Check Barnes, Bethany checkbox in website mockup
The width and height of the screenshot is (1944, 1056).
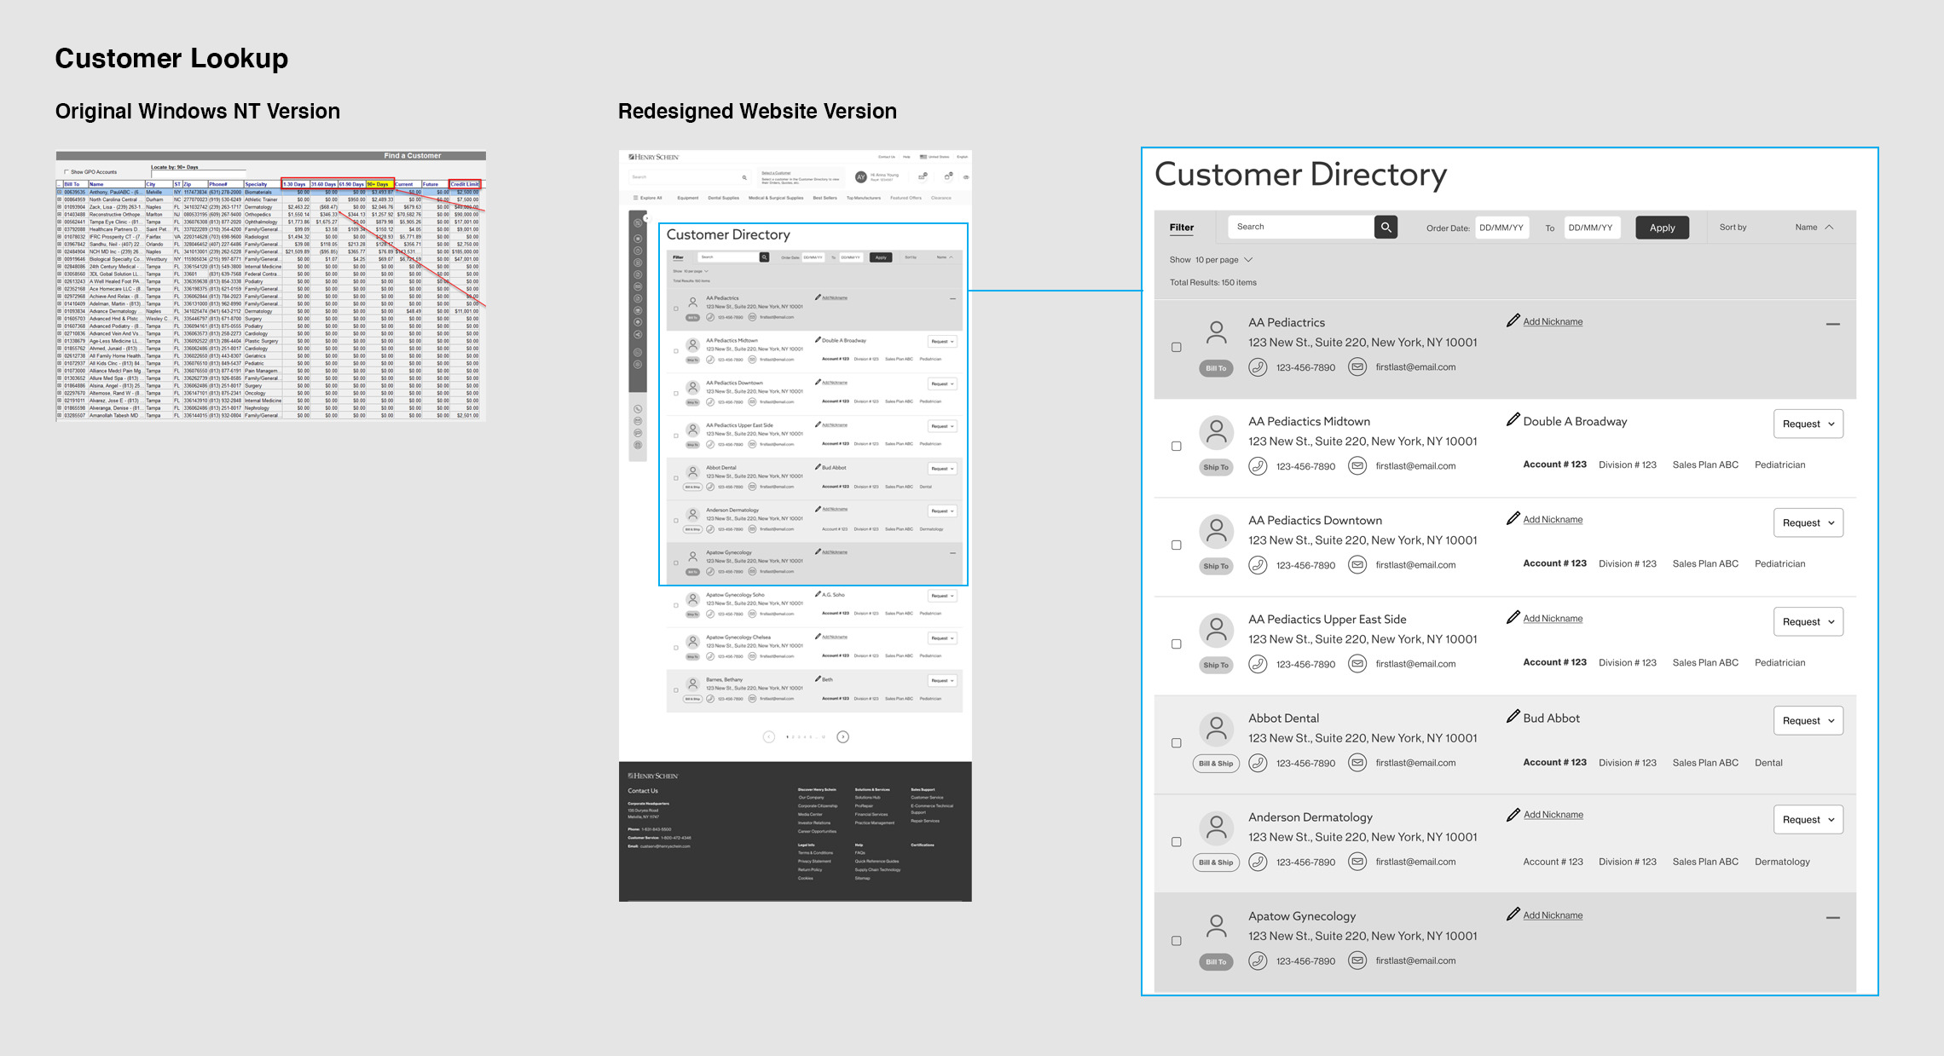(676, 690)
